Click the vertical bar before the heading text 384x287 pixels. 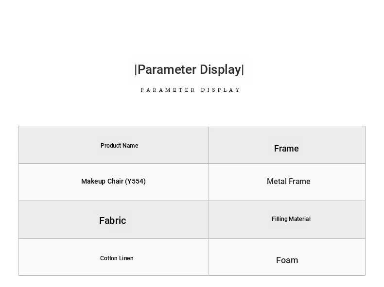point(136,70)
